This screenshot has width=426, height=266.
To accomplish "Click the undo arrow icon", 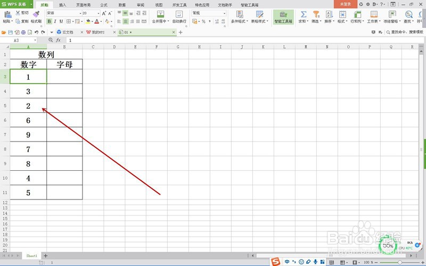I will coord(36,32).
